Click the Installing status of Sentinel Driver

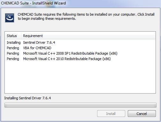point(14,42)
